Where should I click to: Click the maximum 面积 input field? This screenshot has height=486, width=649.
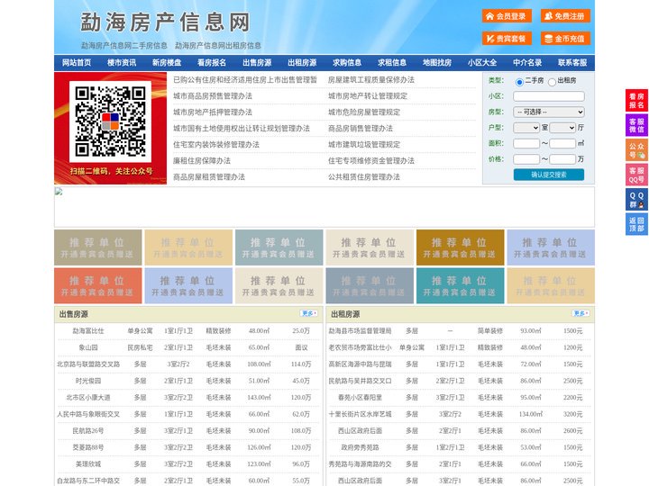coord(562,143)
